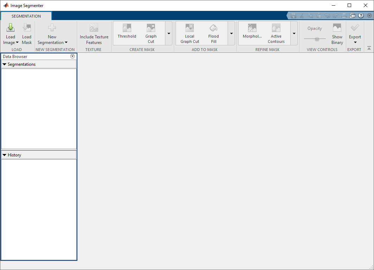Open the Threshold tool
Image resolution: width=374 pixels, height=270 pixels.
pyautogui.click(x=127, y=31)
